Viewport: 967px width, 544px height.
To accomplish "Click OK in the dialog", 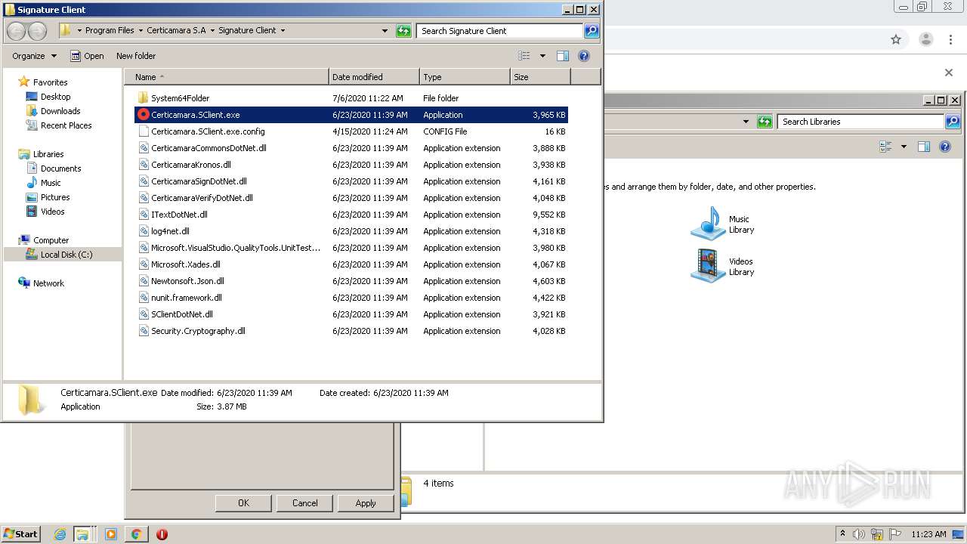I will click(243, 503).
